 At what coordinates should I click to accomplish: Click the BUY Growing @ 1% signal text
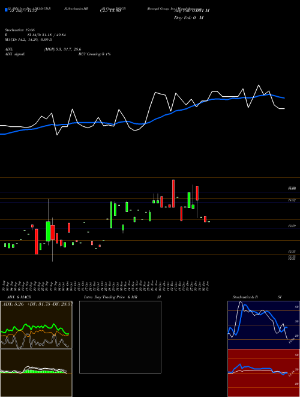pos(94,54)
